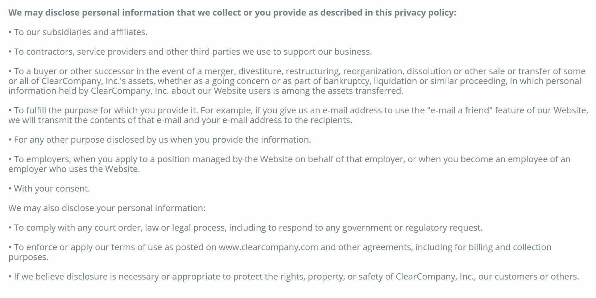Click 'If we believe disclosure is necessary' bullet

(x=294, y=277)
